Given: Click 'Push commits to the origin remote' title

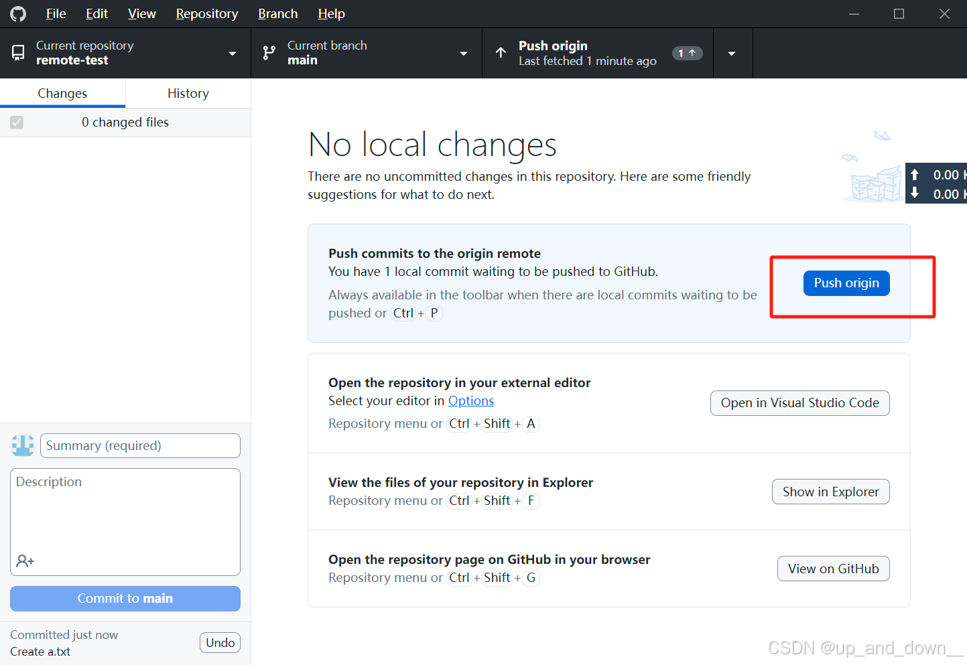Looking at the screenshot, I should [x=434, y=253].
